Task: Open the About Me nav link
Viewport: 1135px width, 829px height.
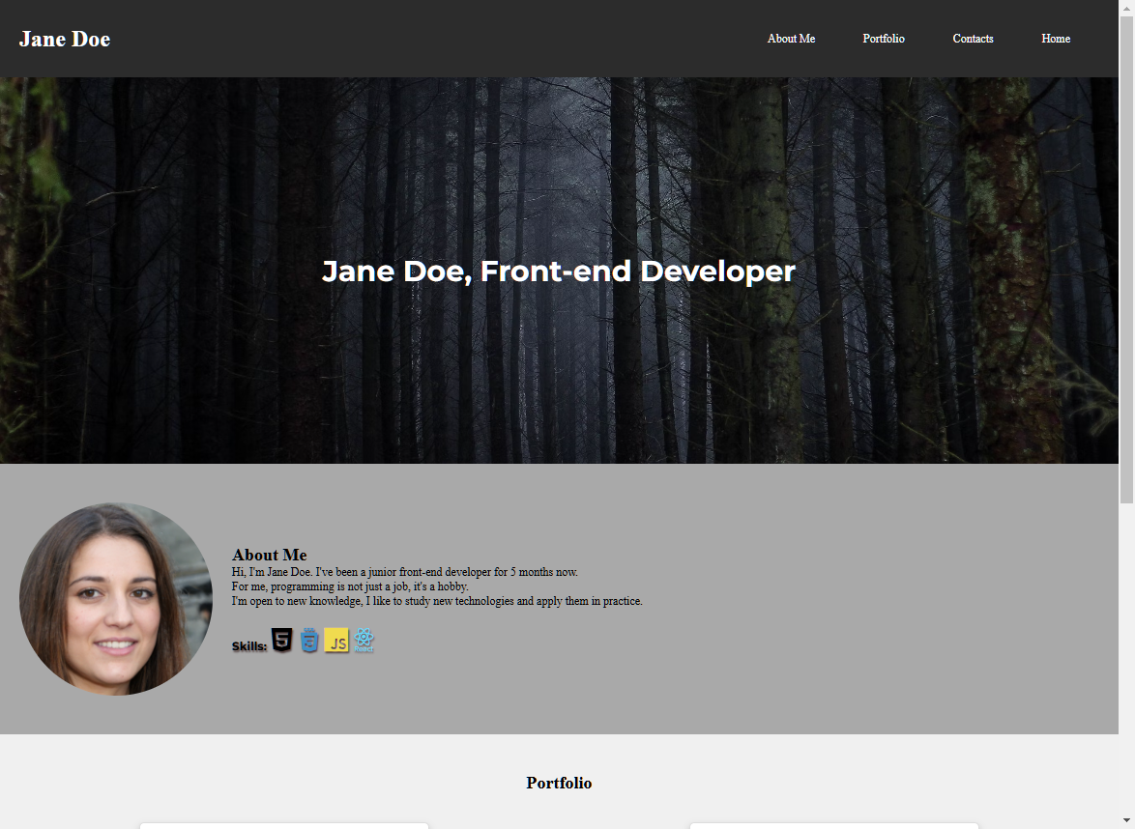Action: pos(791,39)
